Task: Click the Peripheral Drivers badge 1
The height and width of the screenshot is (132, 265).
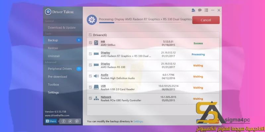Action: (x=79, y=69)
